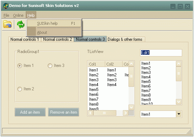Click Item1 under Col2 in list view

click(112, 70)
